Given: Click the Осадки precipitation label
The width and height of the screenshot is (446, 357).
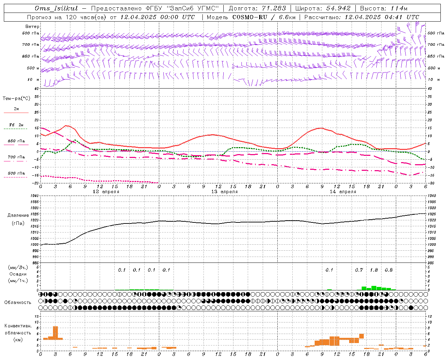Looking at the screenshot, I should click(18, 274).
